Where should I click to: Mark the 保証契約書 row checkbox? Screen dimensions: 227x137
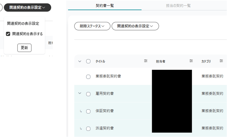coord(88,111)
